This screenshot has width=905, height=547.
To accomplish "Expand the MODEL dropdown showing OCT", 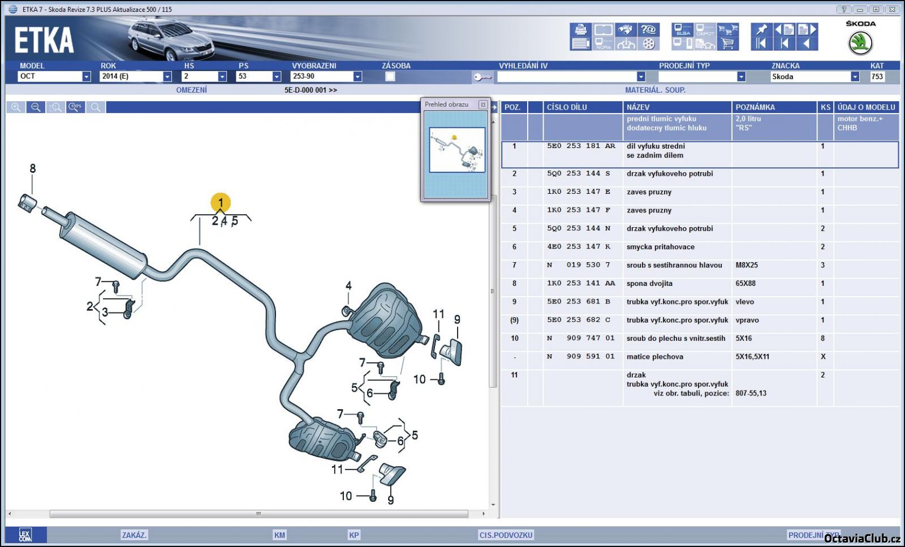I will 87,77.
